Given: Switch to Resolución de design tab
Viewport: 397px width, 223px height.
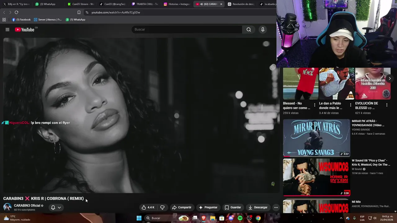Looking at the screenshot, I should pos(241,4).
